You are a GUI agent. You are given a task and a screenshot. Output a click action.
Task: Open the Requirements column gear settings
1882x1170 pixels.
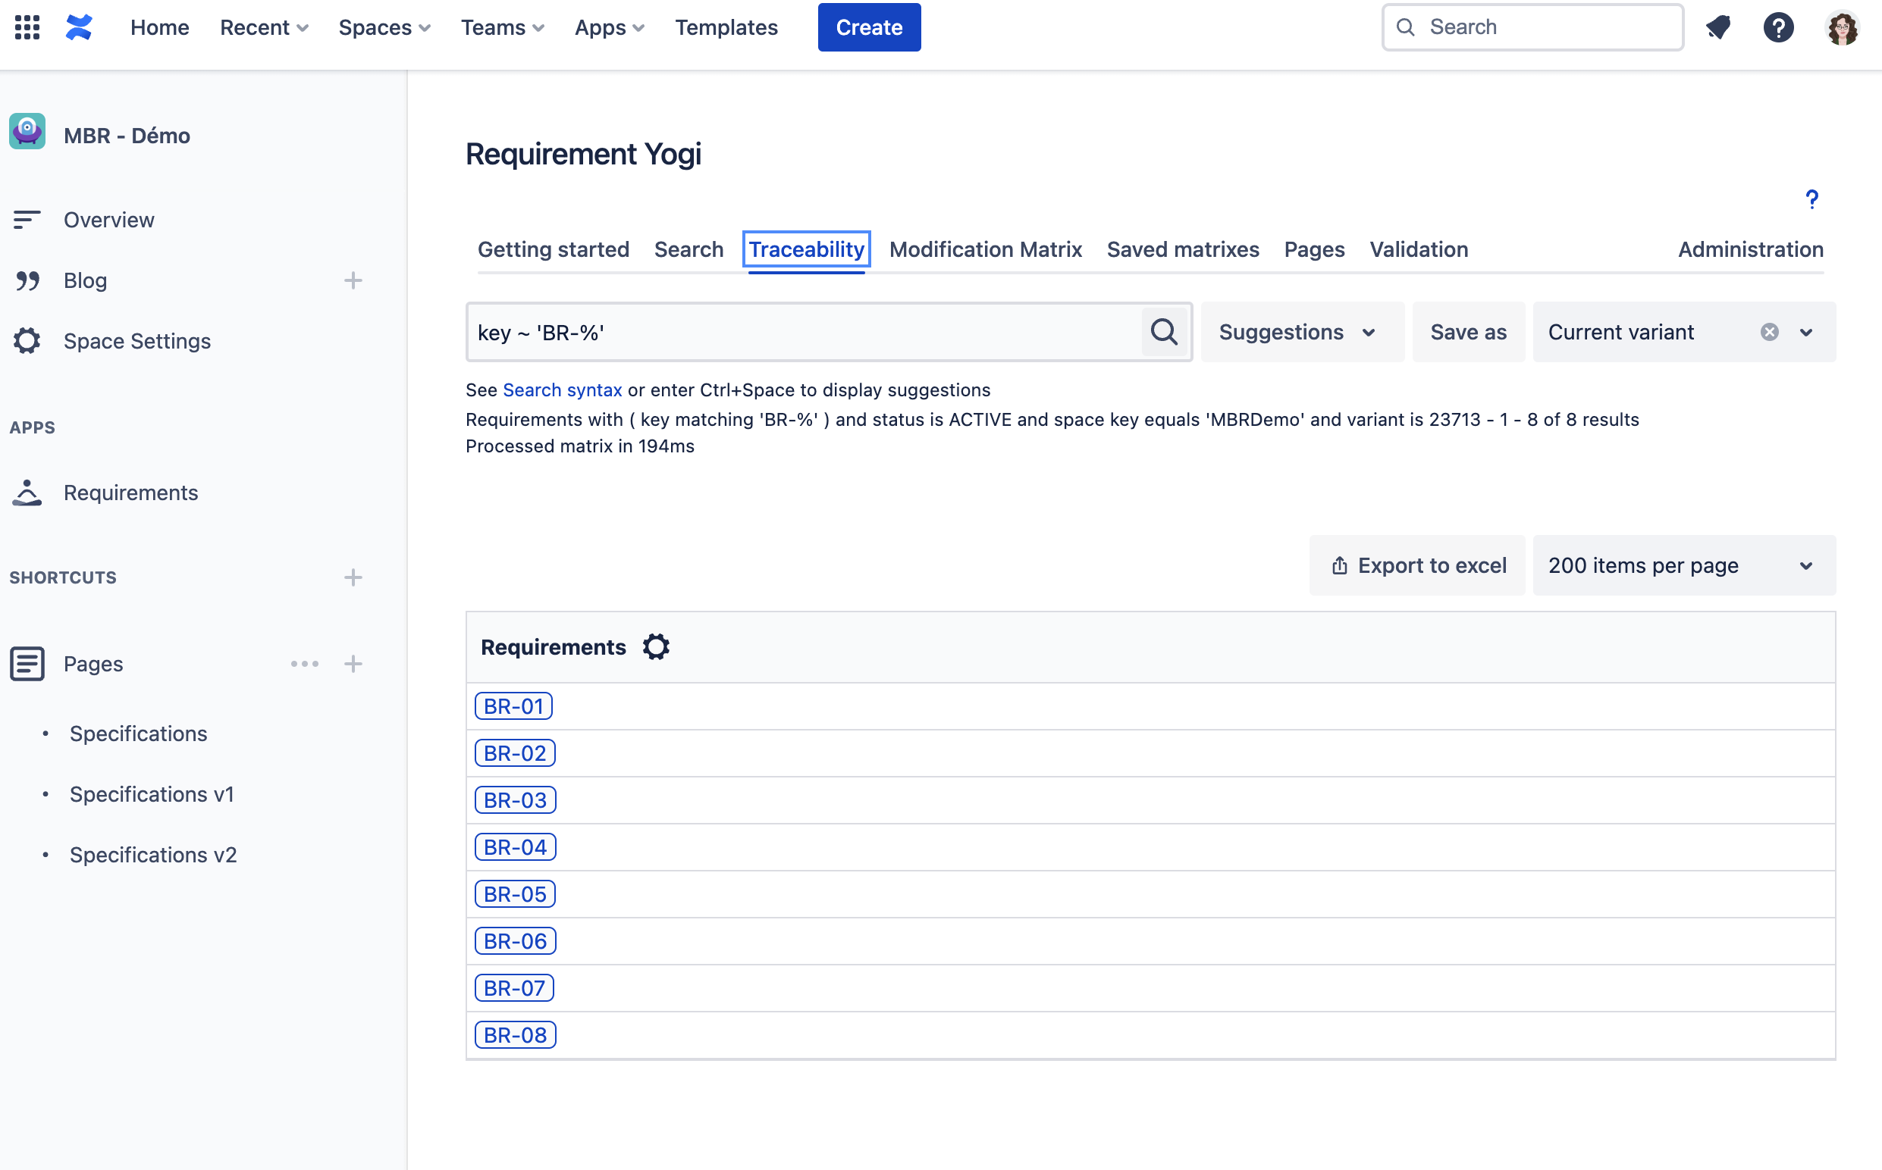(x=656, y=647)
